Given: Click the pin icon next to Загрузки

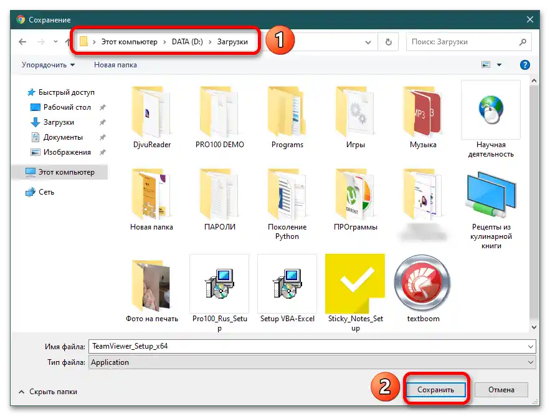Looking at the screenshot, I should tap(102, 122).
